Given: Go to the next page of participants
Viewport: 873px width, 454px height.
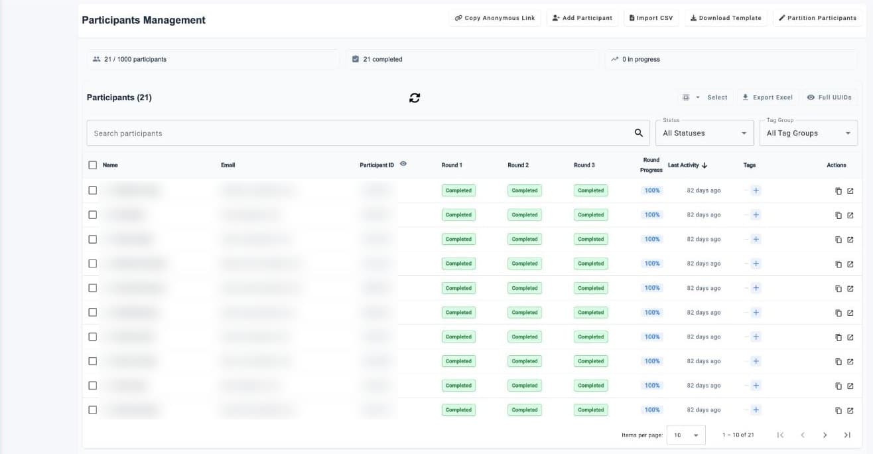Looking at the screenshot, I should [x=825, y=435].
